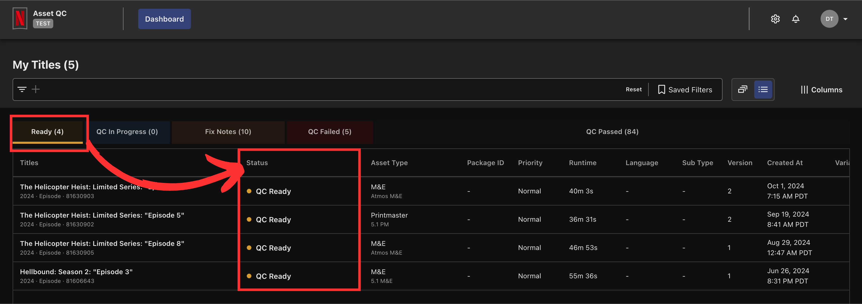Screen dimensions: 862x304
Task: Click QC Ready status for 81630903 row
Action: coord(269,191)
